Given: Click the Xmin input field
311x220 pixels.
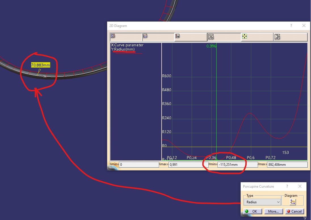Looking at the screenshot, I should (x=139, y=164).
